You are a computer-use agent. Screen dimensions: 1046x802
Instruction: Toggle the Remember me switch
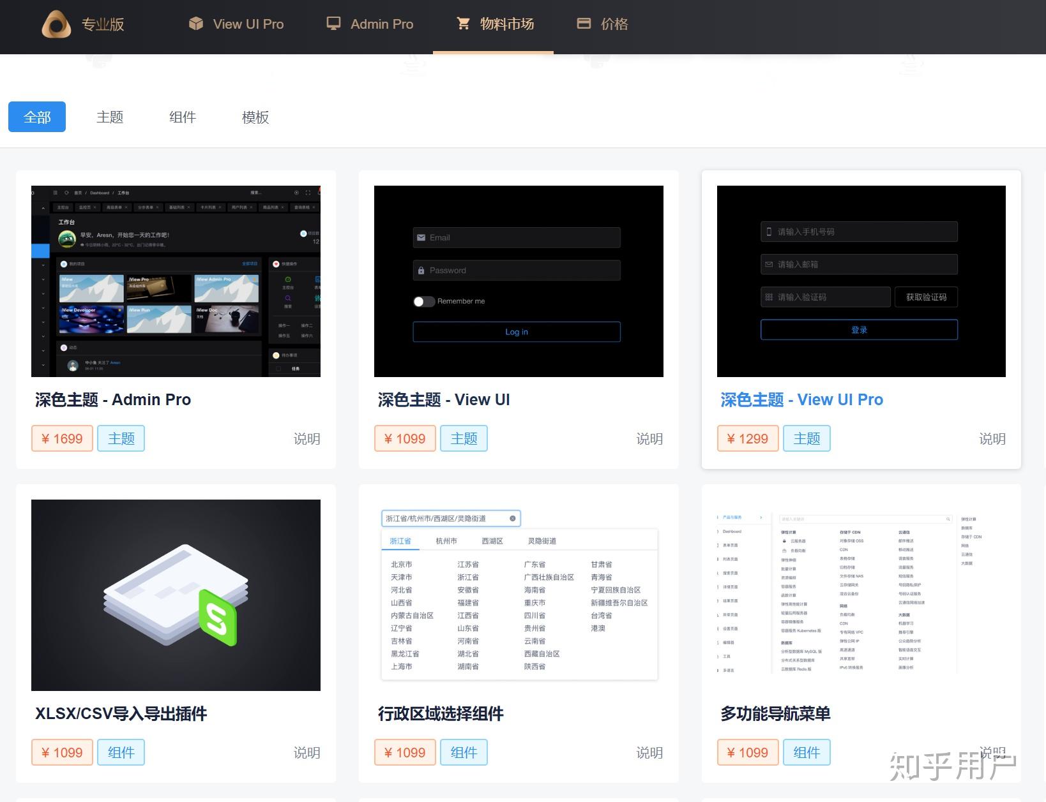coord(423,301)
